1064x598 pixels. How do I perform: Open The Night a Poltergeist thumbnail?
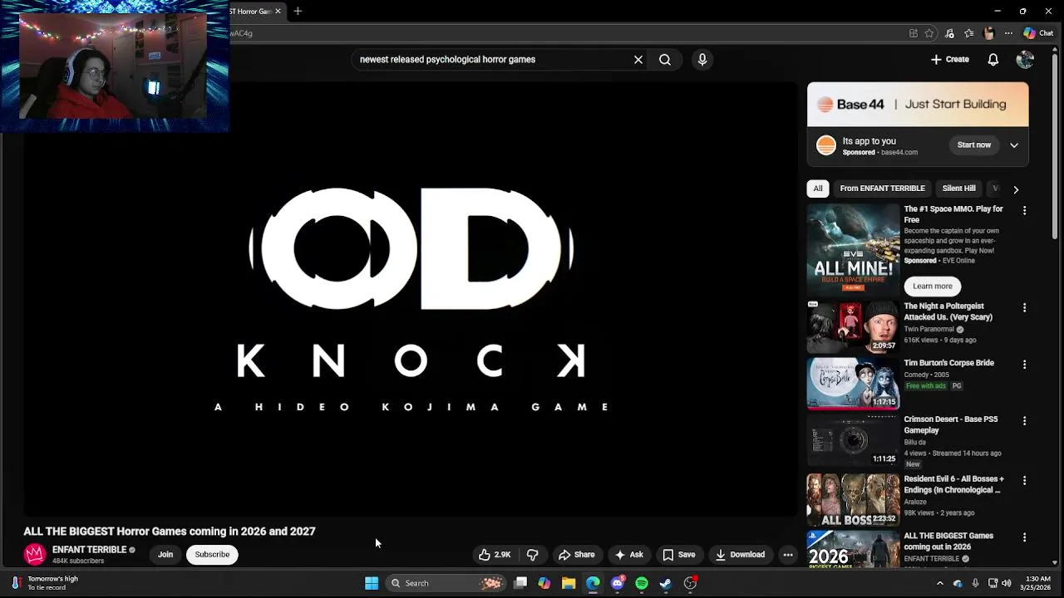point(853,327)
